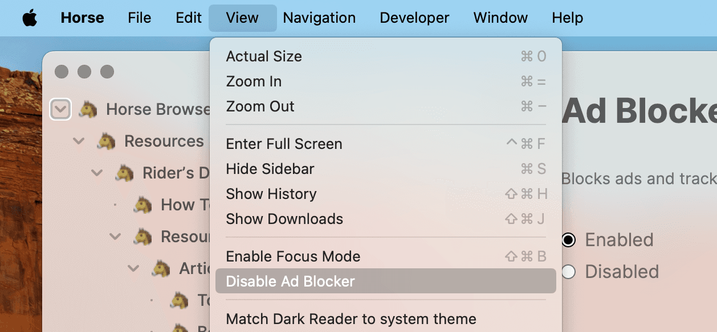The height and width of the screenshot is (332, 717).
Task: Open the Apple menu
Action: (x=29, y=18)
